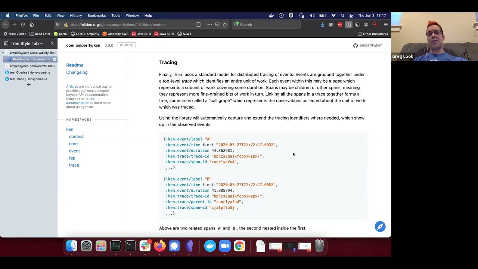Open page actions three-dot menu
Image resolution: width=478 pixels, height=269 pixels.
click(x=209, y=25)
